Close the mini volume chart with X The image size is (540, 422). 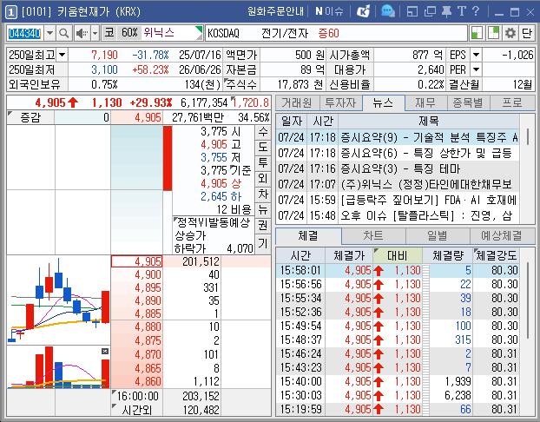(x=105, y=351)
